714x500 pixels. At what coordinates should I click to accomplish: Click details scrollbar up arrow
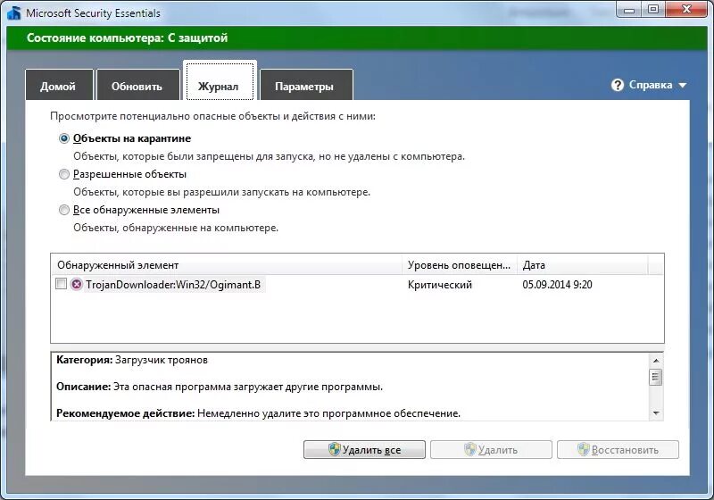pyautogui.click(x=656, y=361)
